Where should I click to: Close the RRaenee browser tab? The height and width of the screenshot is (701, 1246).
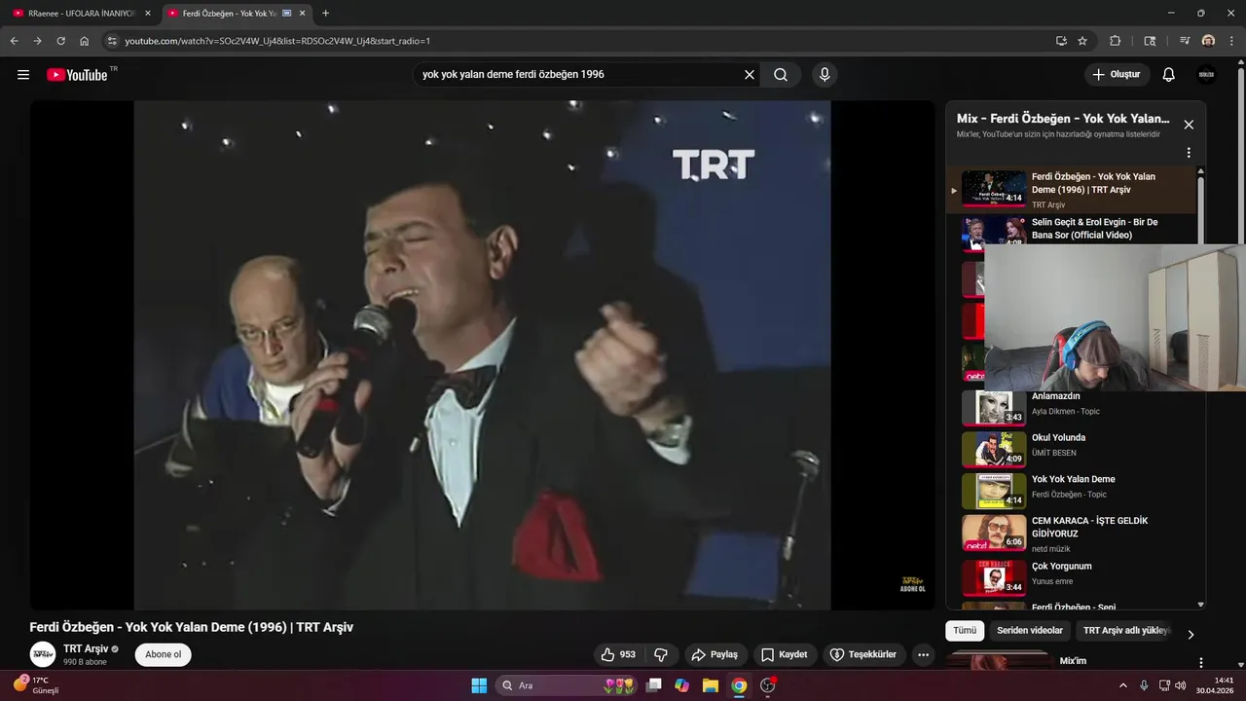(x=148, y=14)
